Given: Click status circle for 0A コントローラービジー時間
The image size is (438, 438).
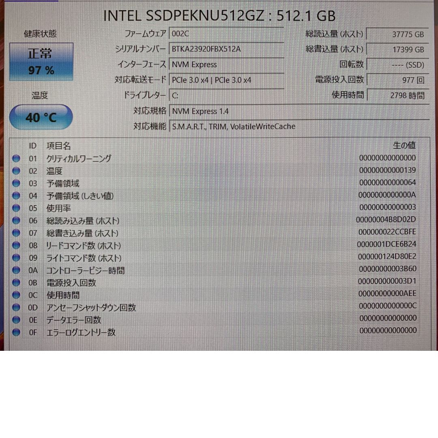Looking at the screenshot, I should (16, 270).
